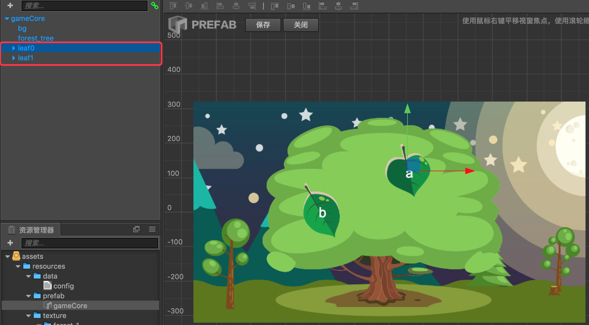The height and width of the screenshot is (325, 589).
Task: Click the green link icon beside hierarchy search
Action: coord(155,6)
